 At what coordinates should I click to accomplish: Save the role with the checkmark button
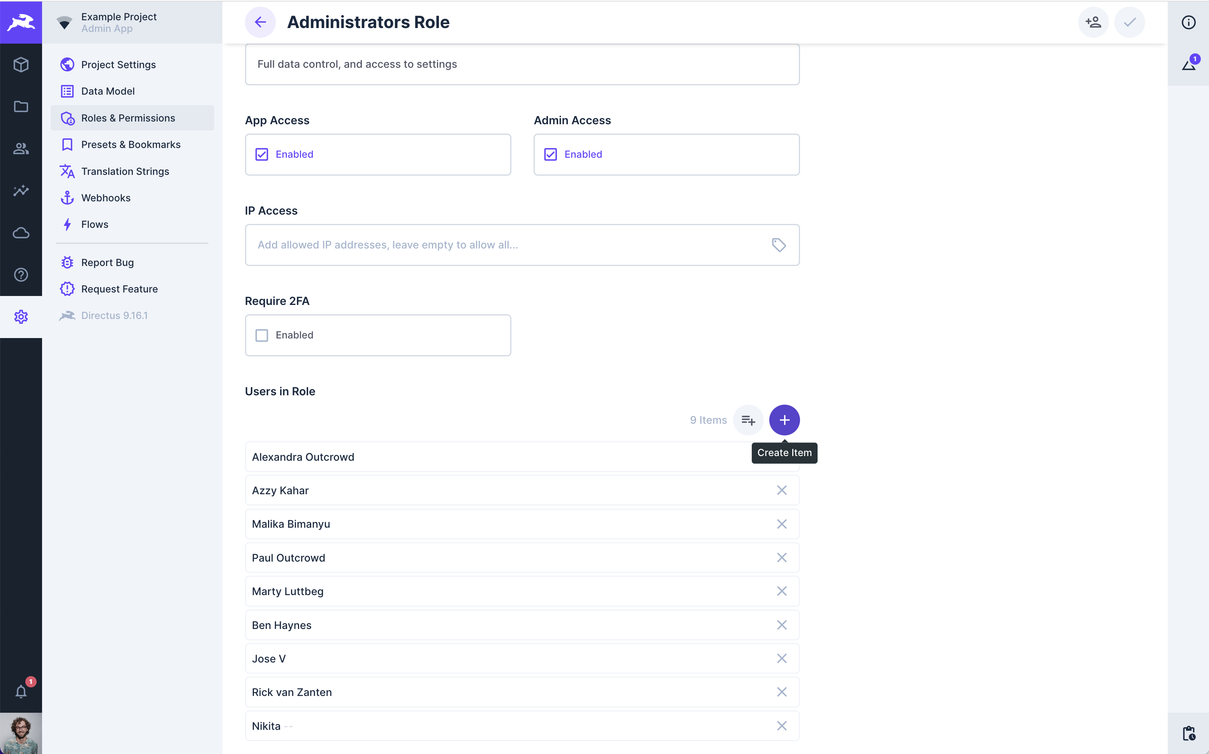(x=1129, y=22)
